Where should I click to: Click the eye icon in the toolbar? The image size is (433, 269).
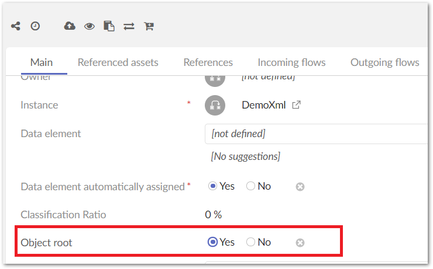[89, 26]
